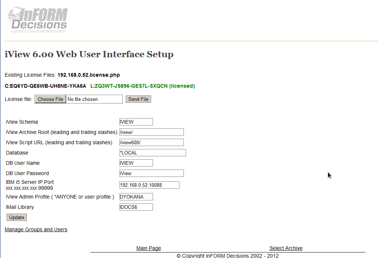Open the Manage Groups and Users link
Viewport: 378px width, 258px height.
pos(36,229)
